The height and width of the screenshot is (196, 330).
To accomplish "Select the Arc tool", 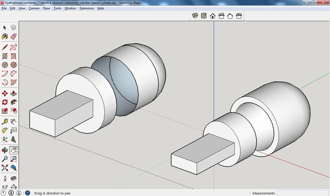I will [5, 73].
